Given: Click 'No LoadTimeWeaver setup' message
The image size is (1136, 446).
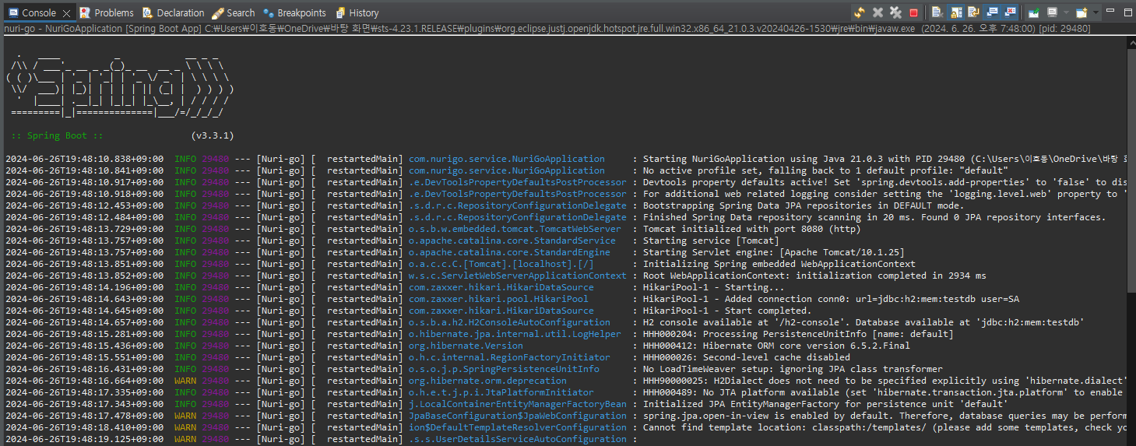Looking at the screenshot, I should click(792, 369).
